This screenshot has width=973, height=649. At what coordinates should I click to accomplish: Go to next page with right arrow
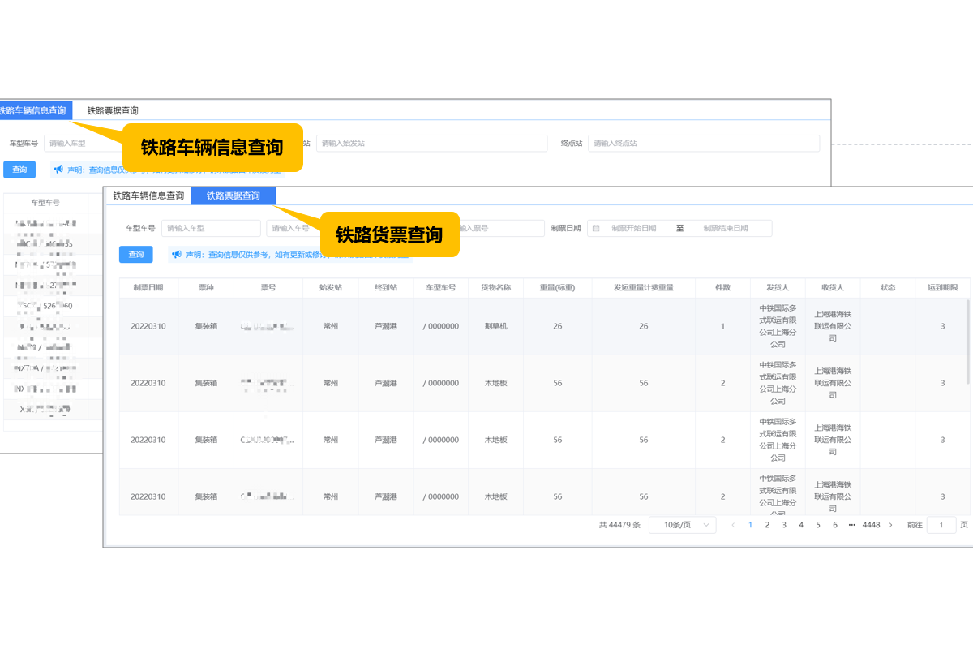coord(890,525)
